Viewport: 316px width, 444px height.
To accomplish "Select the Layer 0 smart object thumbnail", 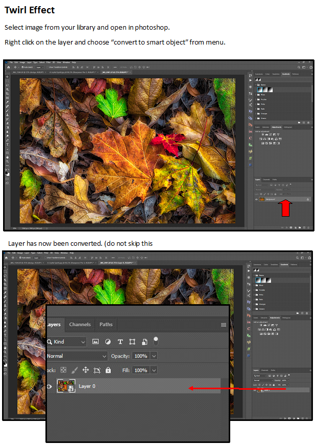I will [x=66, y=386].
